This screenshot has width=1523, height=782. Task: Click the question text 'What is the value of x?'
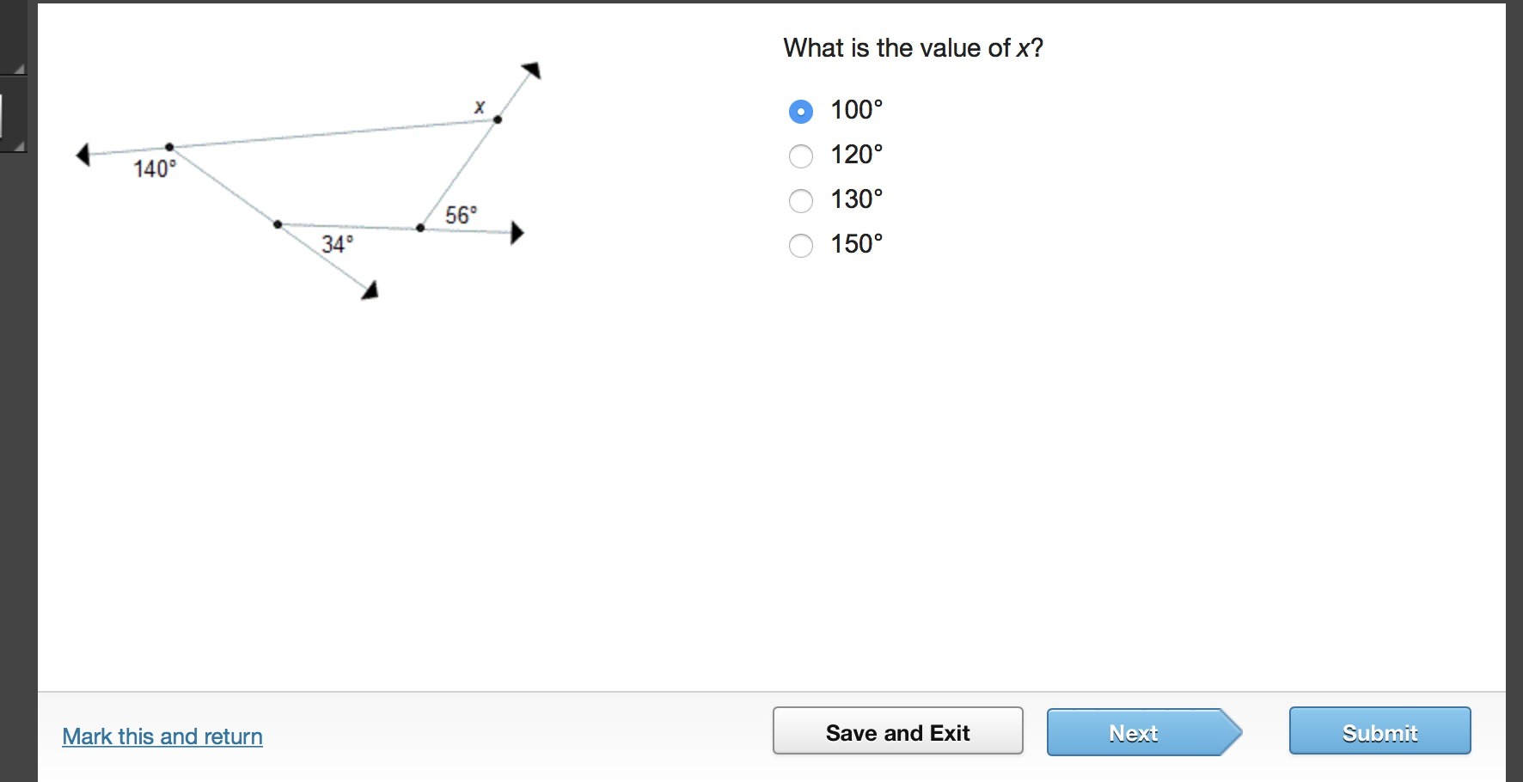(913, 48)
